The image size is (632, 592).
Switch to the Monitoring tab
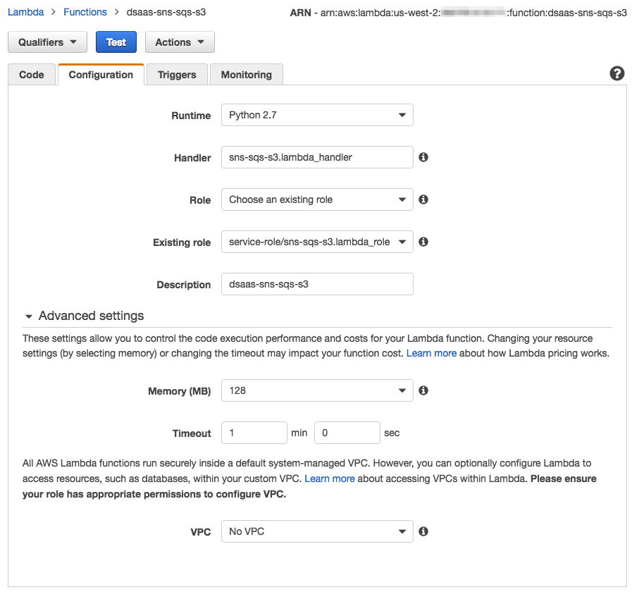click(246, 74)
